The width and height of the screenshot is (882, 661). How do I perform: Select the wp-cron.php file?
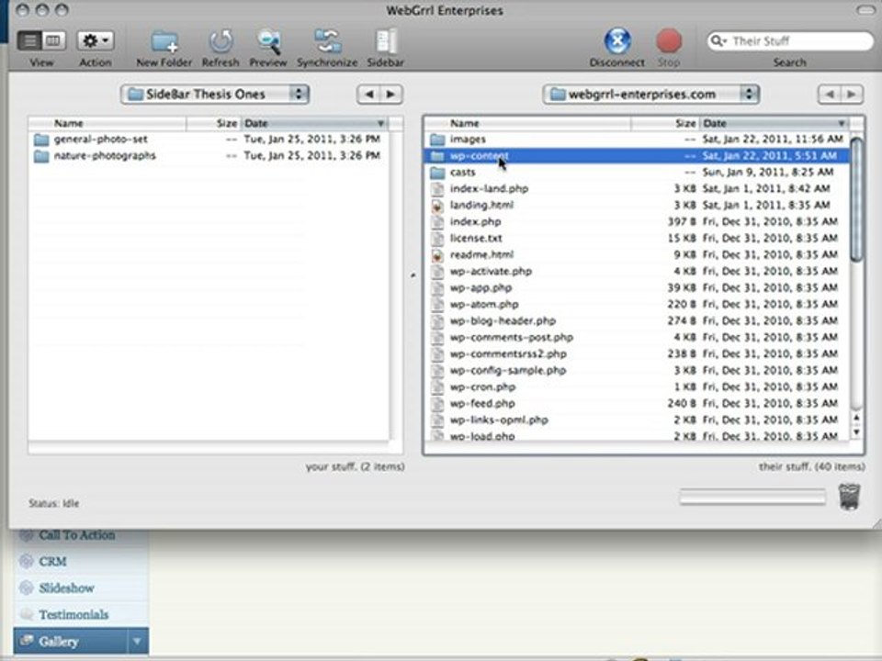tap(637, 387)
